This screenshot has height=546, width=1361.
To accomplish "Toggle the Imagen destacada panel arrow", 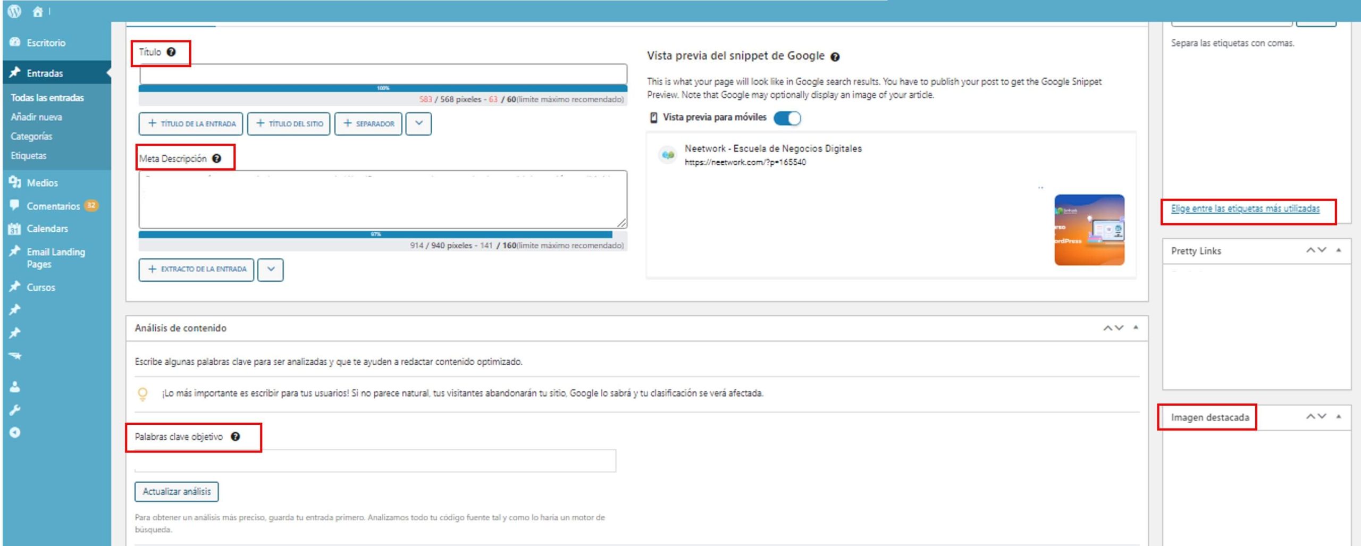I will pos(1339,417).
